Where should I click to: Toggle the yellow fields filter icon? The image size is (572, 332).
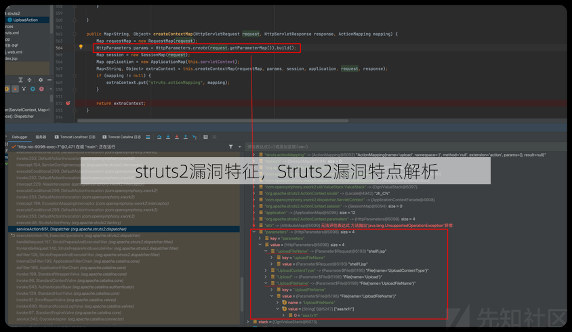[7, 89]
